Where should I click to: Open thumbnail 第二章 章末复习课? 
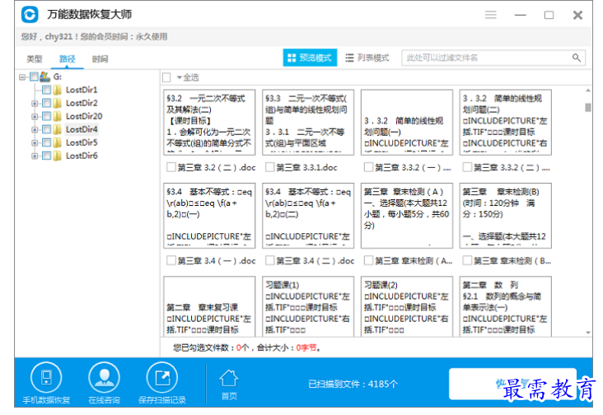pos(209,306)
